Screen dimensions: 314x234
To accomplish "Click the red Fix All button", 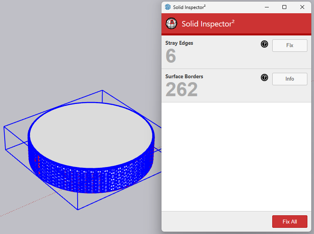I will [289, 222].
